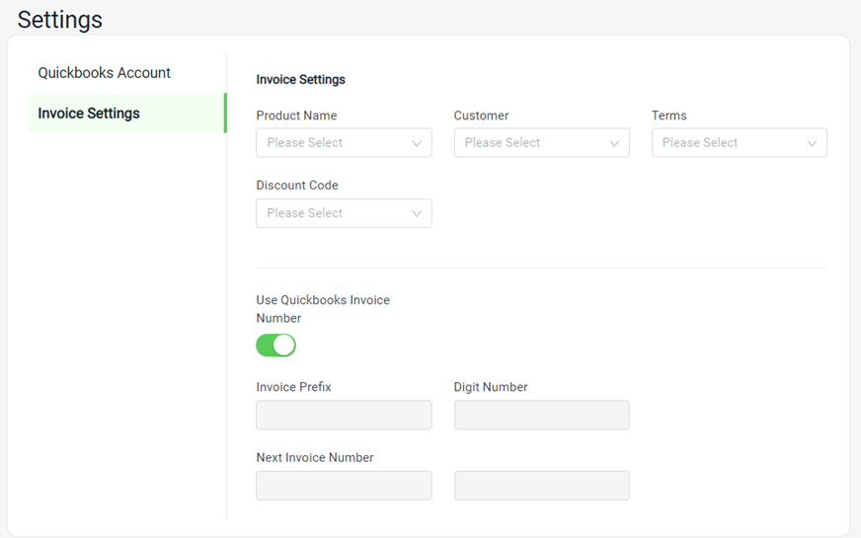Click the Terms dropdown chevron arrow

813,143
